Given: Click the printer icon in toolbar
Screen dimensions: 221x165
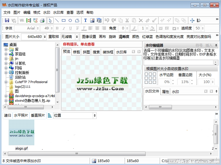Looking at the screenshot, I should [x=42, y=20].
